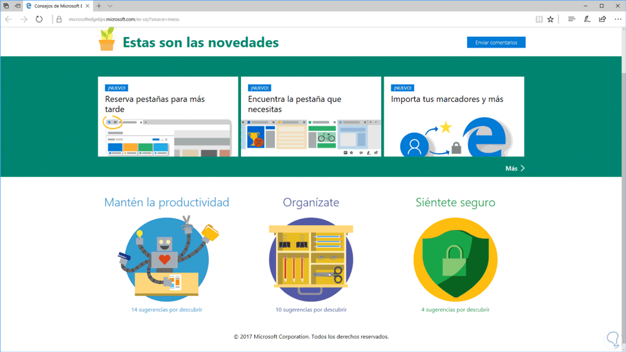Image resolution: width=626 pixels, height=352 pixels.
Task: Refresh the current page
Action: pyautogui.click(x=39, y=19)
